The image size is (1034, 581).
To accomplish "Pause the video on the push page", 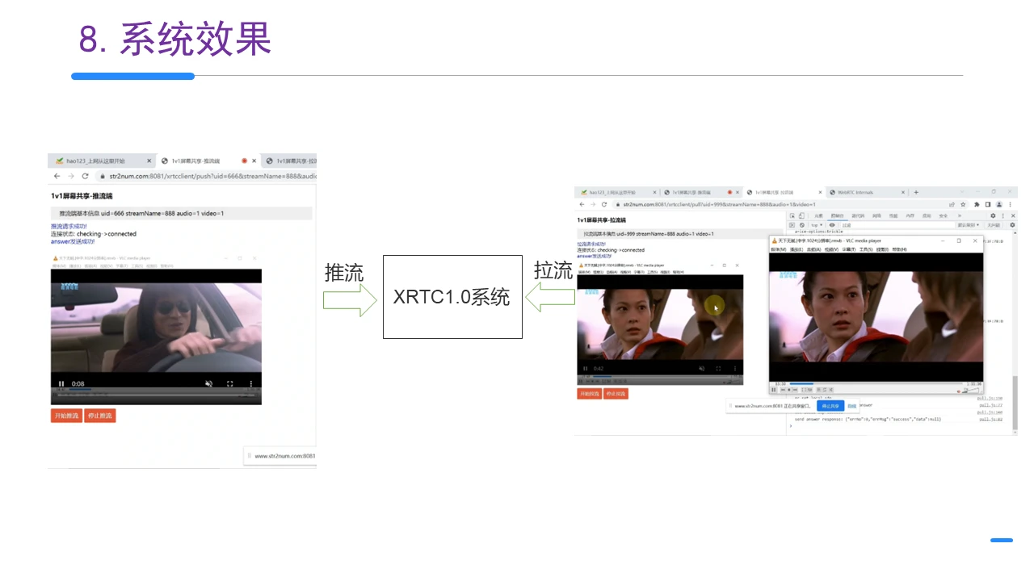I will [61, 383].
